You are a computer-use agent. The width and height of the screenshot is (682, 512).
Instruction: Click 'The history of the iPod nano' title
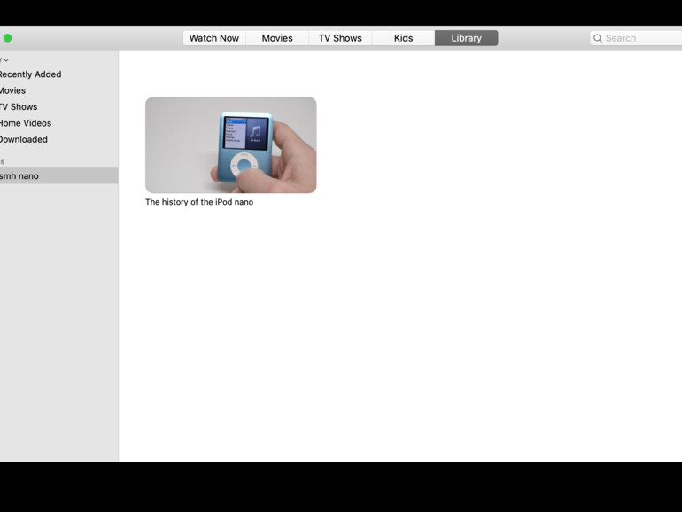tap(199, 202)
